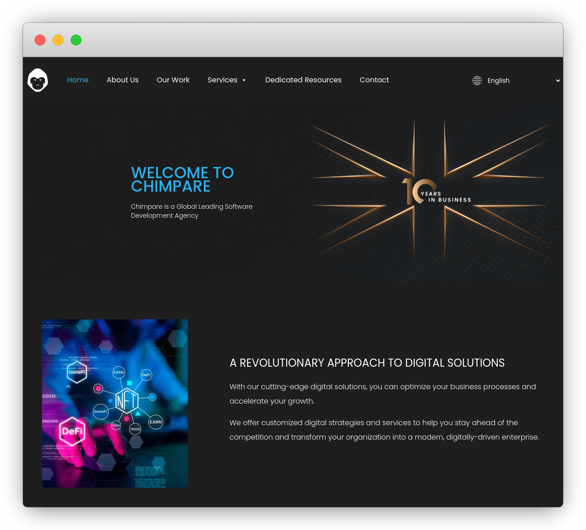Click the language dropdown chevron
Viewport: 586px width, 530px height.
coord(558,81)
